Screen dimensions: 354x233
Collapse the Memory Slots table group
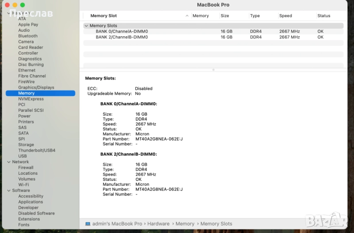tap(86, 26)
